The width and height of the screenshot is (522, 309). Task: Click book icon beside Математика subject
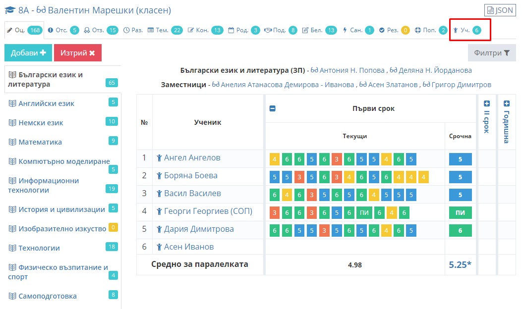(x=12, y=142)
